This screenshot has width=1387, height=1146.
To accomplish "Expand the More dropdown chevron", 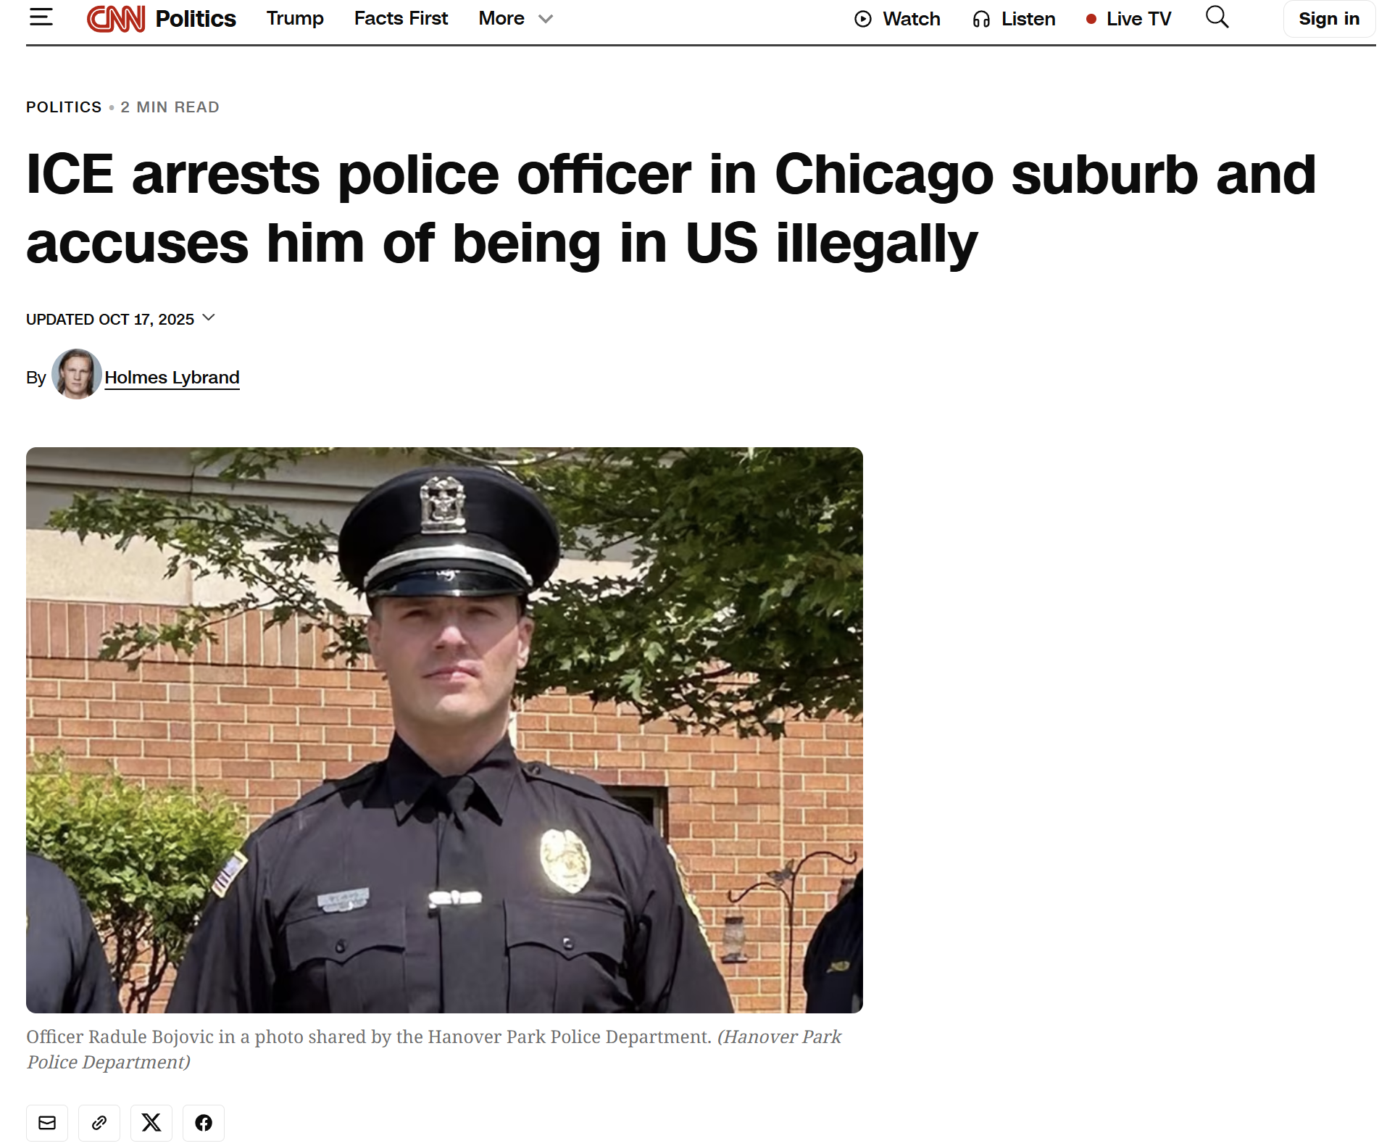I will [546, 19].
